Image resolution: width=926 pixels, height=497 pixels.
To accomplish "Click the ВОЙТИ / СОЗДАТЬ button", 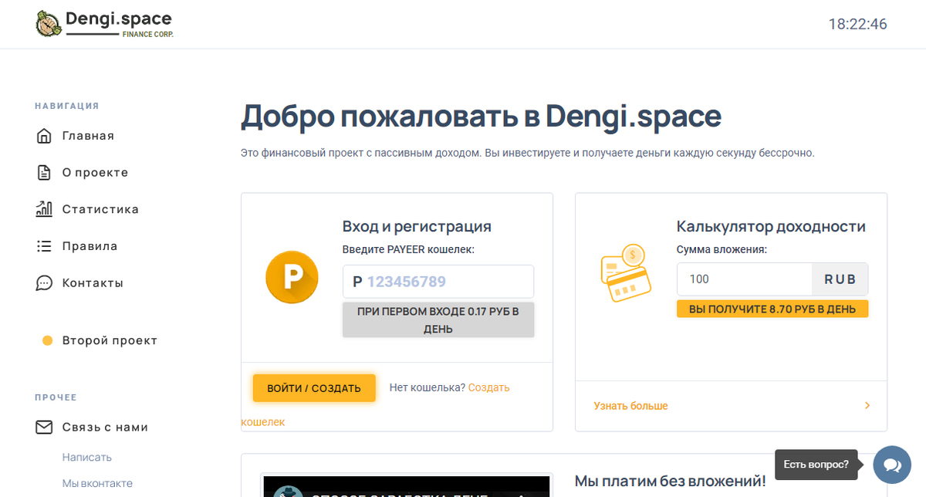I will click(314, 388).
